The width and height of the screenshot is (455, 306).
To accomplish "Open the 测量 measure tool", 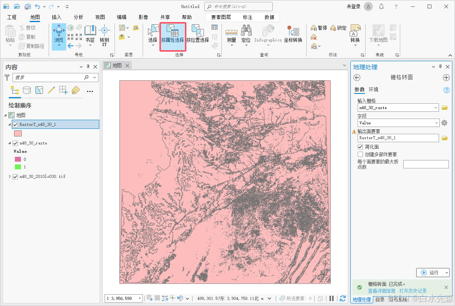I will coord(231,33).
